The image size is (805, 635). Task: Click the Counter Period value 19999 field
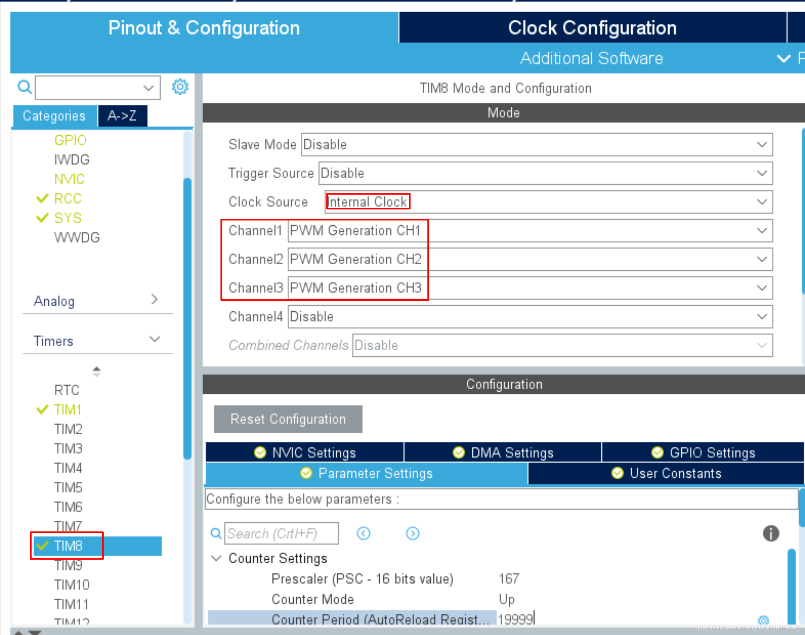(516, 619)
